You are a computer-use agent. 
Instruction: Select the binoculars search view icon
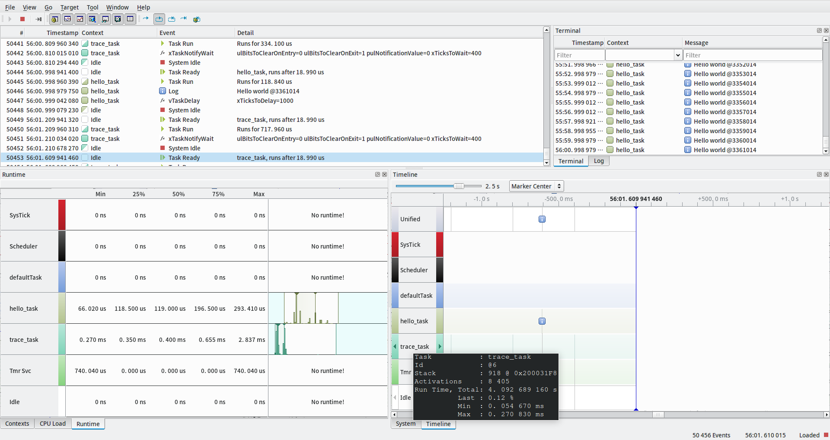pyautogui.click(x=105, y=19)
